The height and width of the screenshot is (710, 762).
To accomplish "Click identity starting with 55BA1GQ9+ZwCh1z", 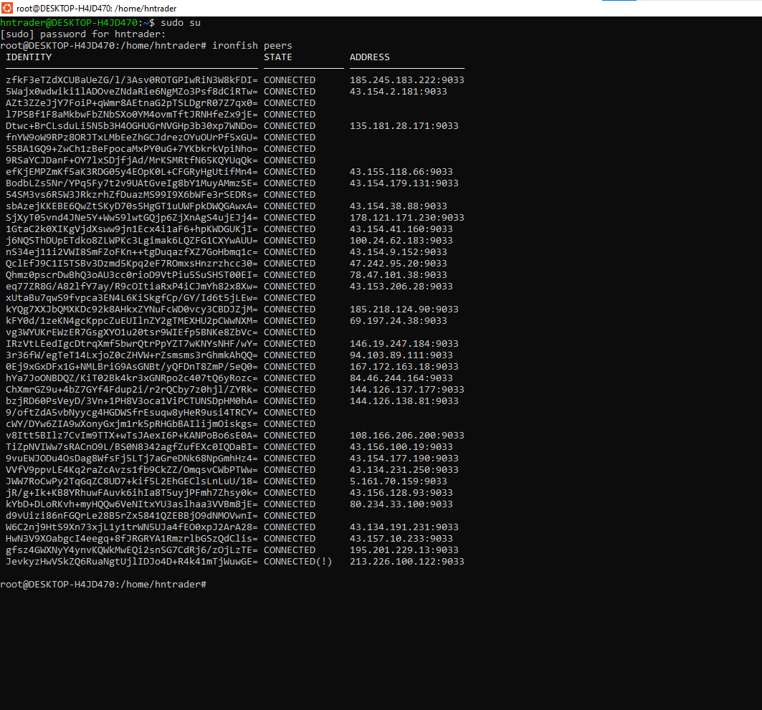I will (132, 149).
